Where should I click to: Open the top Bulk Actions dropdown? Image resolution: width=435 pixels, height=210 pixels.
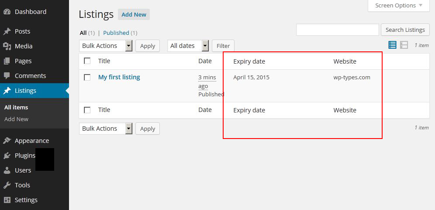tap(106, 46)
